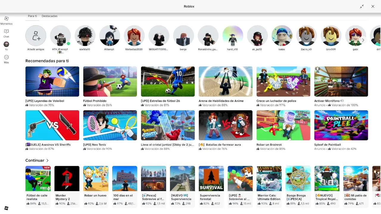Switch to the Destacadas tab
Screen dimensions: 381x214
click(x=49, y=16)
